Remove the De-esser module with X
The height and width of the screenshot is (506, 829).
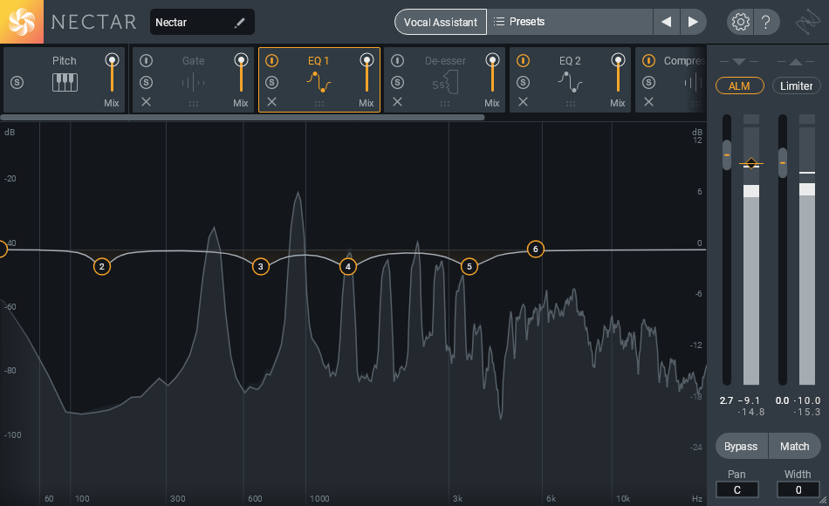[398, 102]
